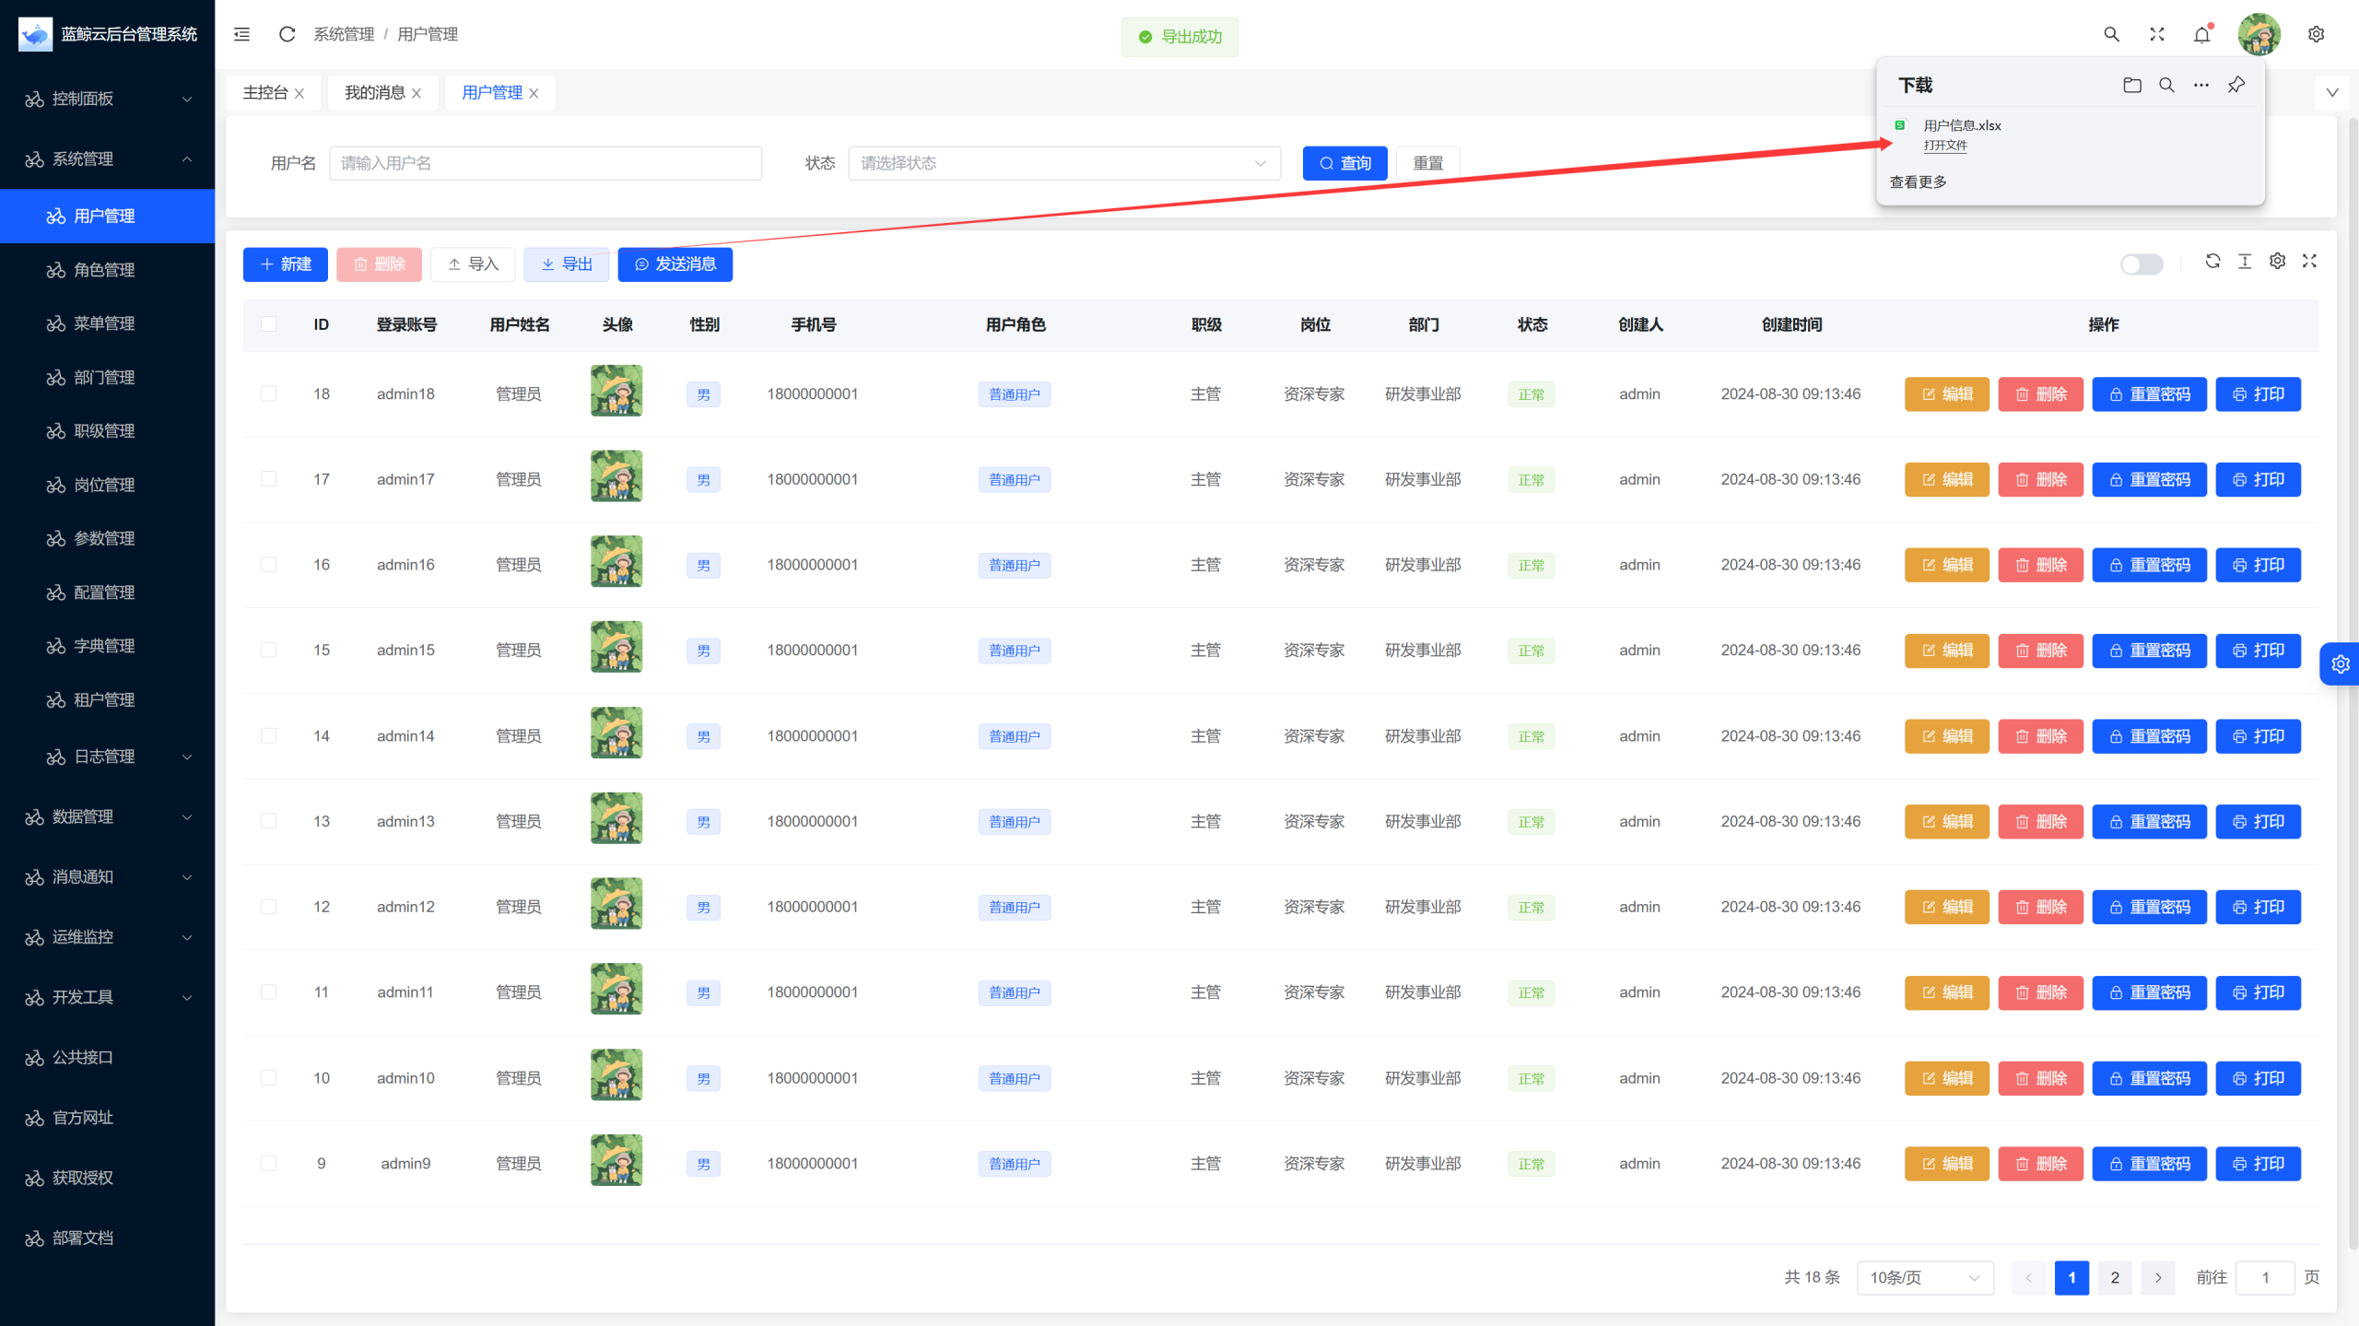Pin the downloads panel
2359x1326 pixels.
click(2236, 85)
